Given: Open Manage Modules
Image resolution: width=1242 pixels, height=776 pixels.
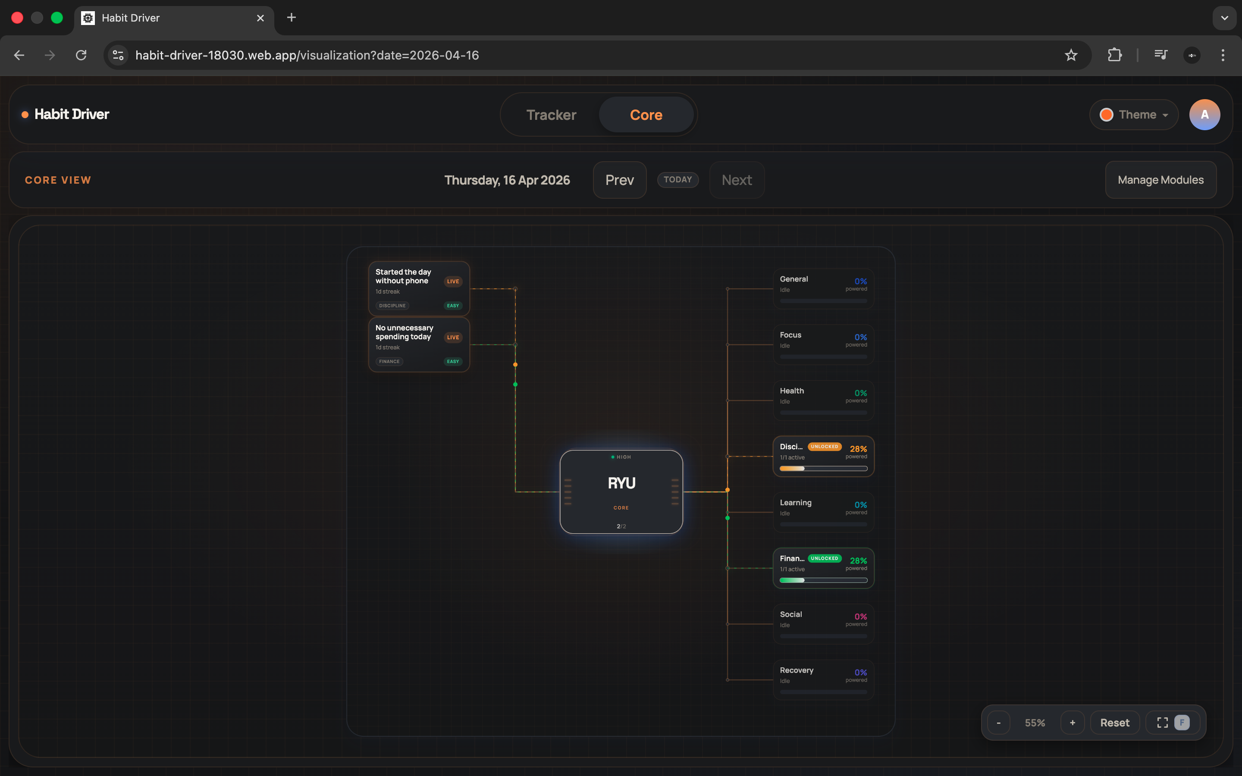Looking at the screenshot, I should tap(1160, 180).
